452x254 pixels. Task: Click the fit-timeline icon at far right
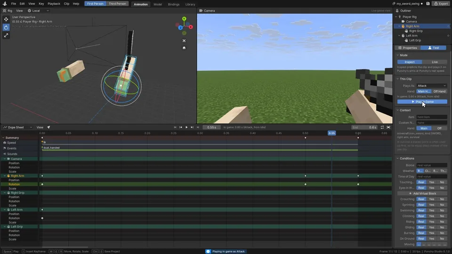[388, 127]
